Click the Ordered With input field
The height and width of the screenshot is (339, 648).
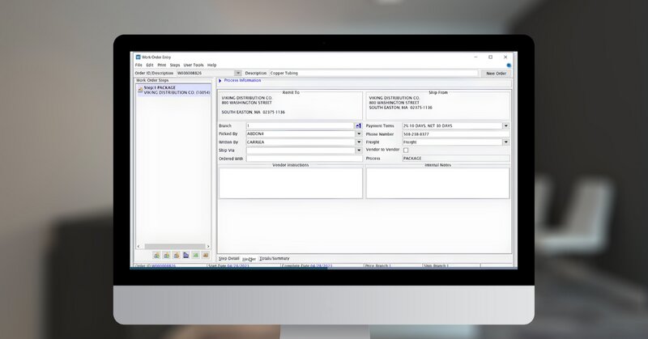click(x=305, y=159)
